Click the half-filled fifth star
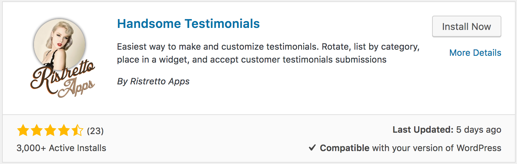Image resolution: width=517 pixels, height=164 pixels. coord(77,130)
